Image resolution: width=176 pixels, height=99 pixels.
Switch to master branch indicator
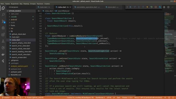6,98
